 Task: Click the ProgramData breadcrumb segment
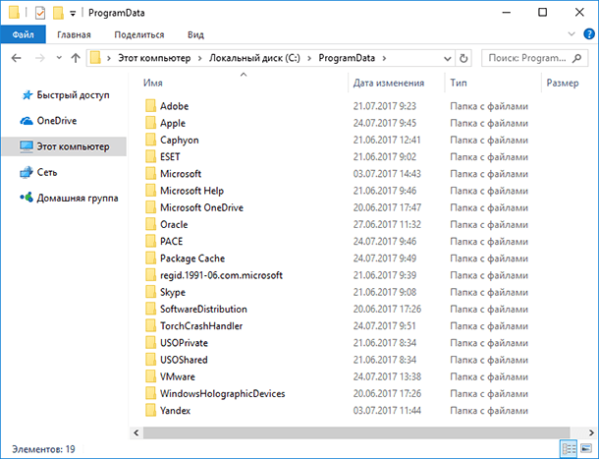(347, 58)
